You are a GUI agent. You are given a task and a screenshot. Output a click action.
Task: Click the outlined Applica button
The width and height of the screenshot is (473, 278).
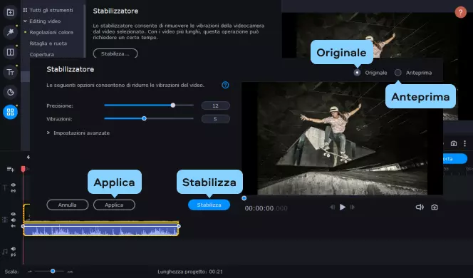click(114, 205)
